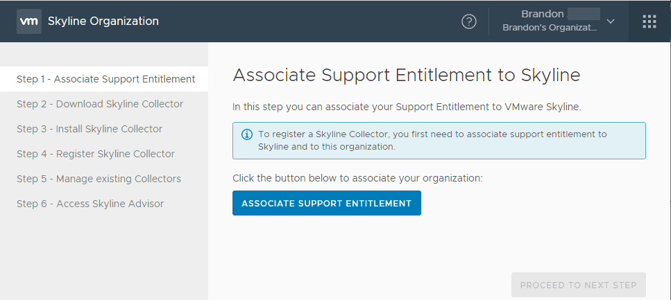The width and height of the screenshot is (671, 300).
Task: Click the Skyline Organization header title
Action: (103, 21)
